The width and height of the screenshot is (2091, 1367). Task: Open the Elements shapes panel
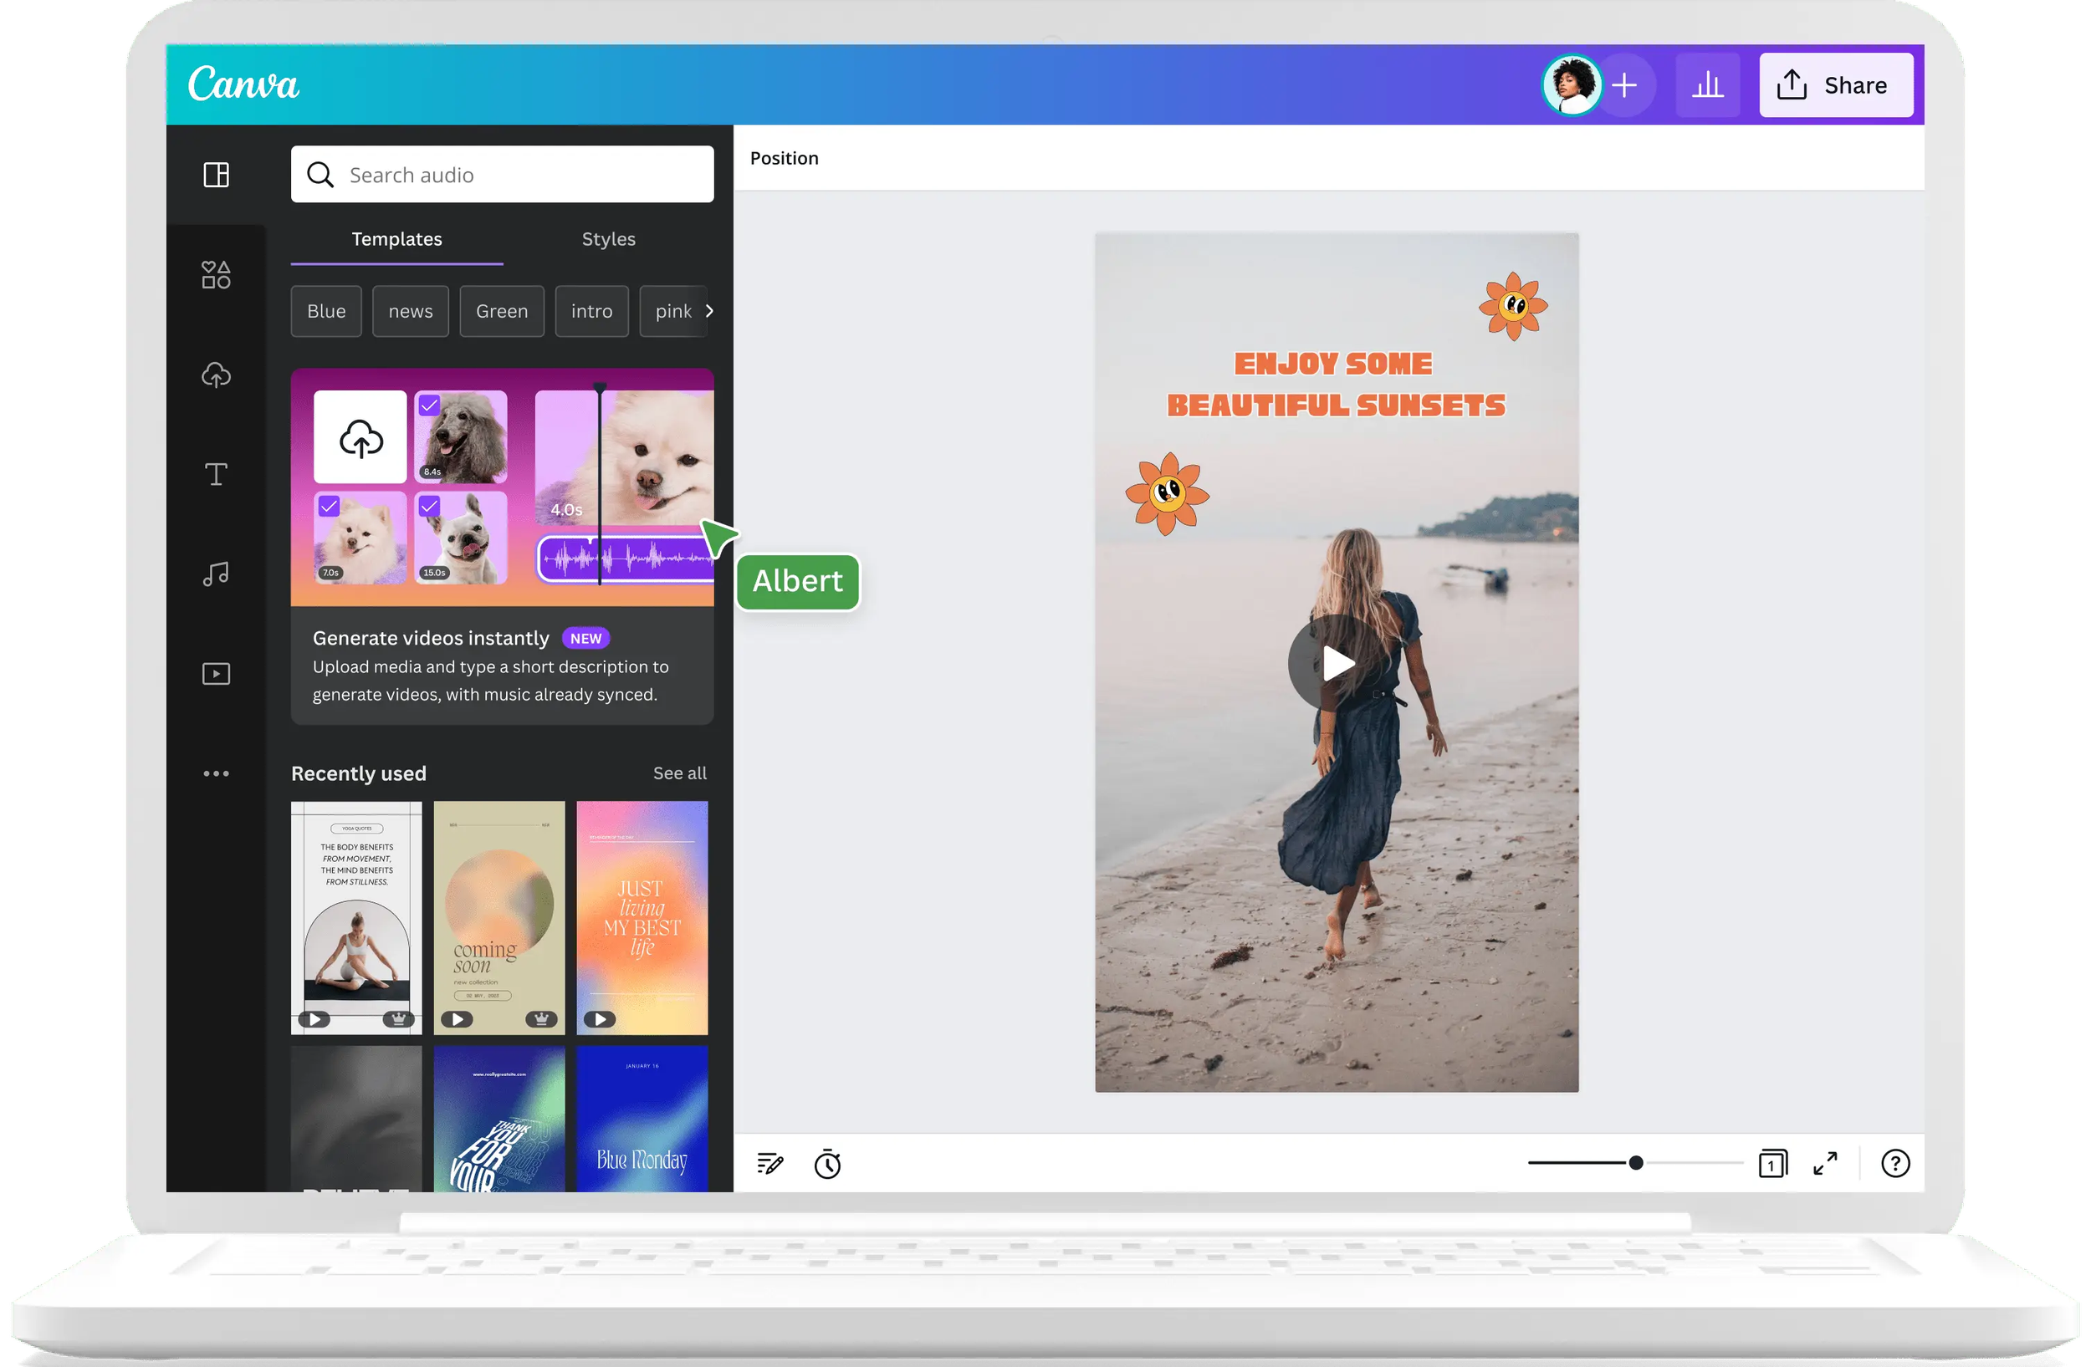[x=216, y=275]
